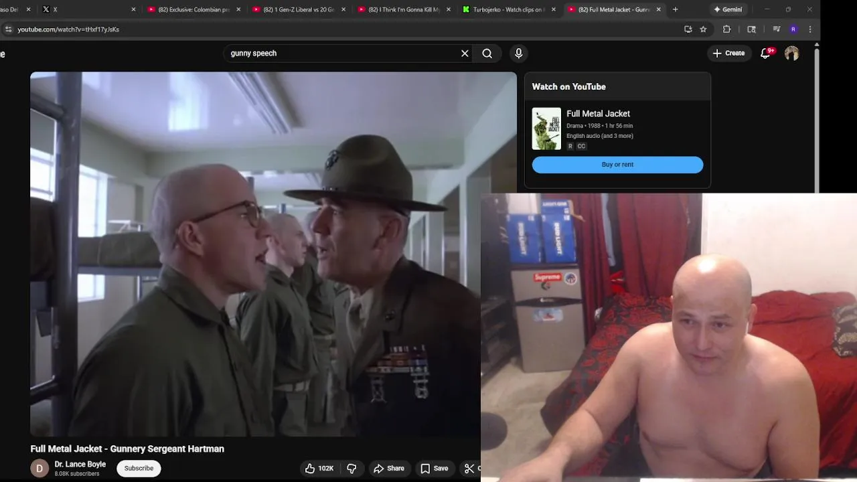Click the 'Watch on YouTube' heading

pos(568,87)
